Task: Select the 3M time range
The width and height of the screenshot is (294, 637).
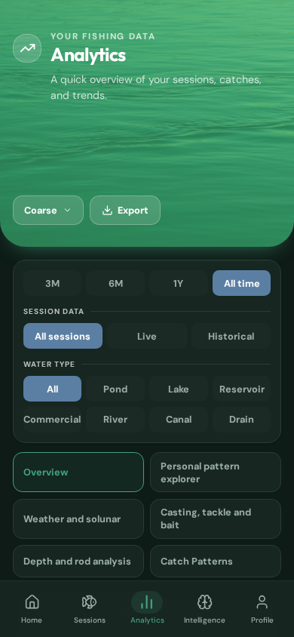Action: click(x=52, y=283)
